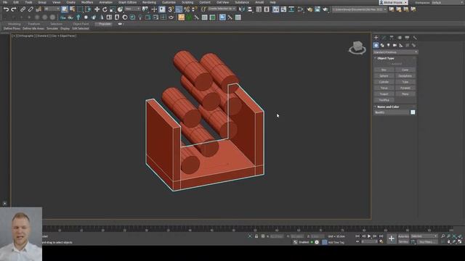Image resolution: width=465 pixels, height=261 pixels.
Task: Click the Redo arrow in the main toolbar
Action: click(x=14, y=9)
